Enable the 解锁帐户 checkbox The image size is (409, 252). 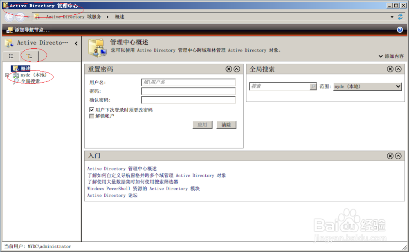pos(92,116)
